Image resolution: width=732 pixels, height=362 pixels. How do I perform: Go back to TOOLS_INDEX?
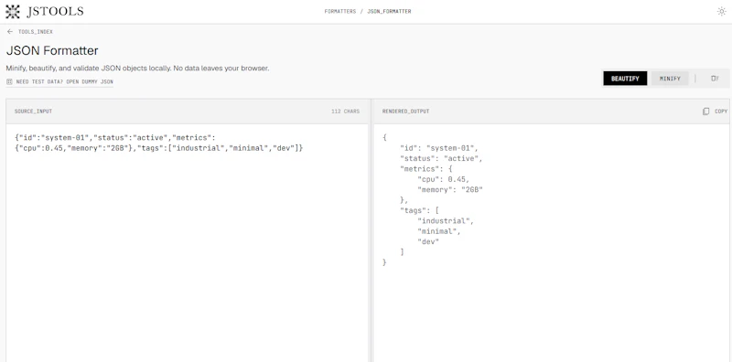point(30,32)
